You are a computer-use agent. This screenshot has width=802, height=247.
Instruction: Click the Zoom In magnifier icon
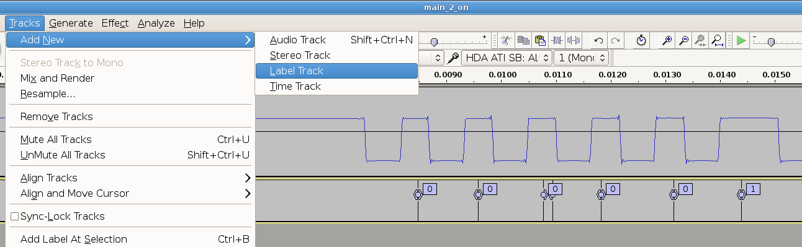pyautogui.click(x=667, y=40)
